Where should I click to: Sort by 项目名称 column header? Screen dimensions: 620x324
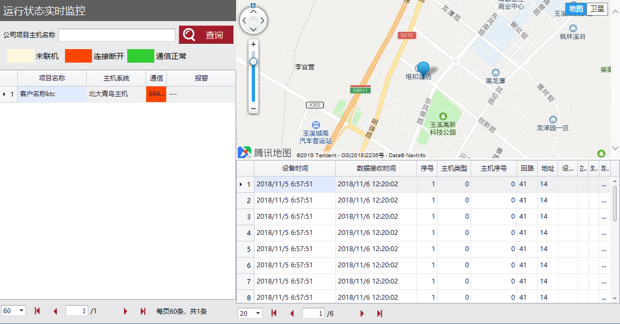click(x=51, y=78)
